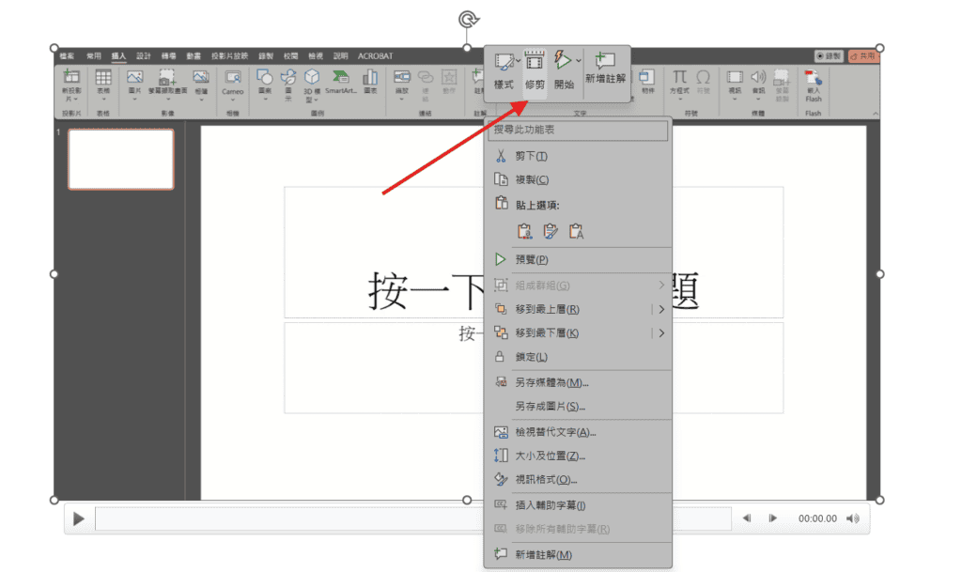Play the video with the play button
Image resolution: width=962 pixels, height=572 pixels.
point(79,518)
